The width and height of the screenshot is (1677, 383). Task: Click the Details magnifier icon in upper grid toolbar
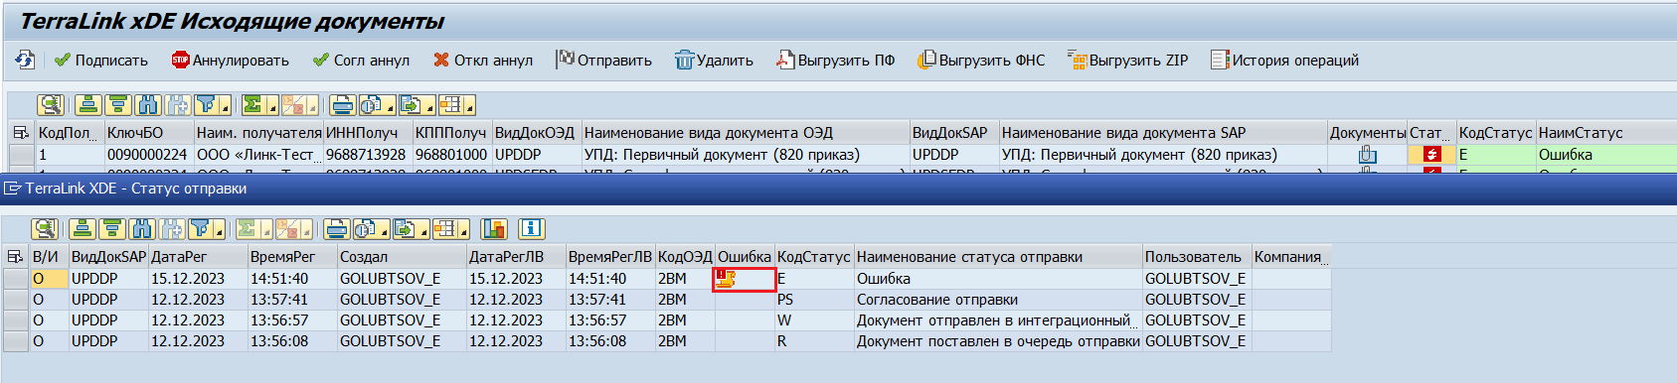(x=51, y=105)
